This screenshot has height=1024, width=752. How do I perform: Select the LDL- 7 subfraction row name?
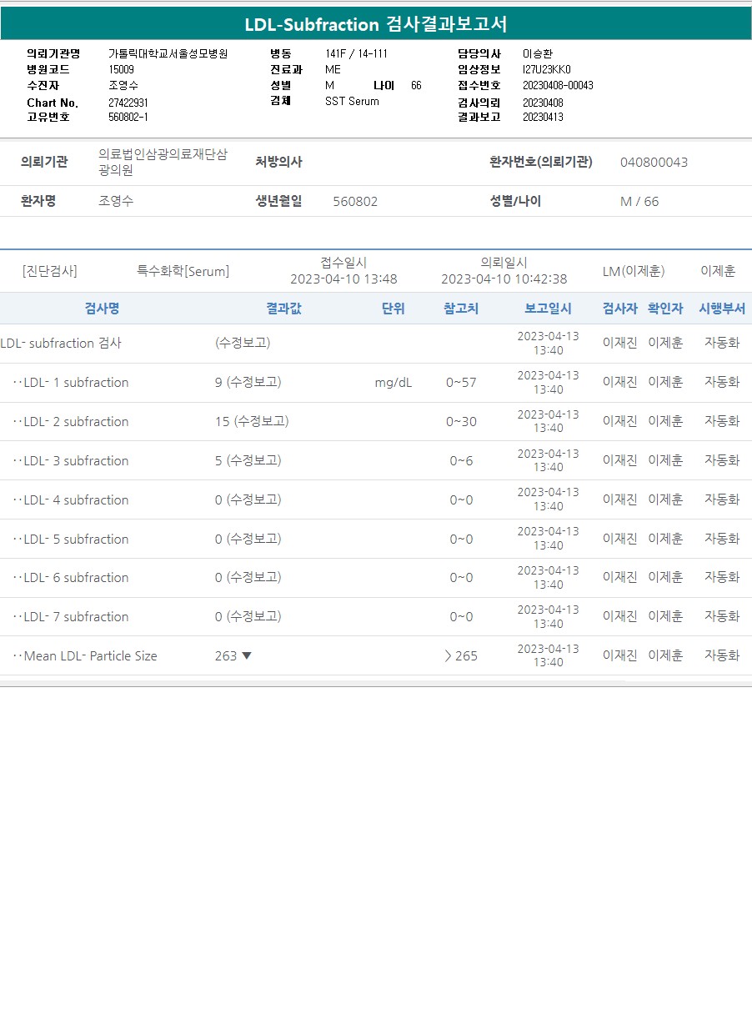(x=76, y=617)
